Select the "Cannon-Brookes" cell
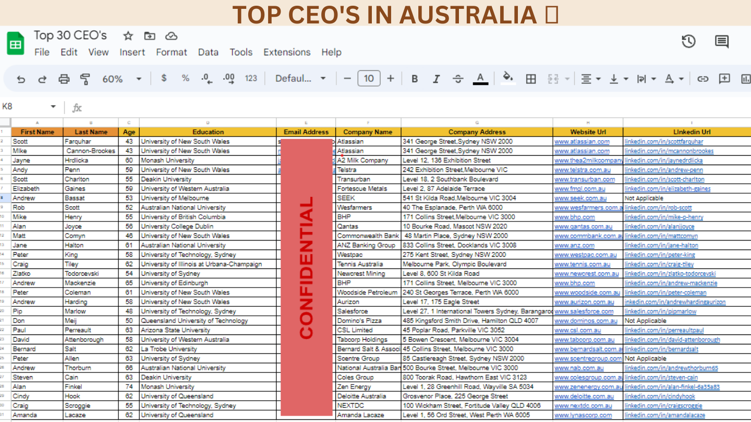 pos(91,151)
